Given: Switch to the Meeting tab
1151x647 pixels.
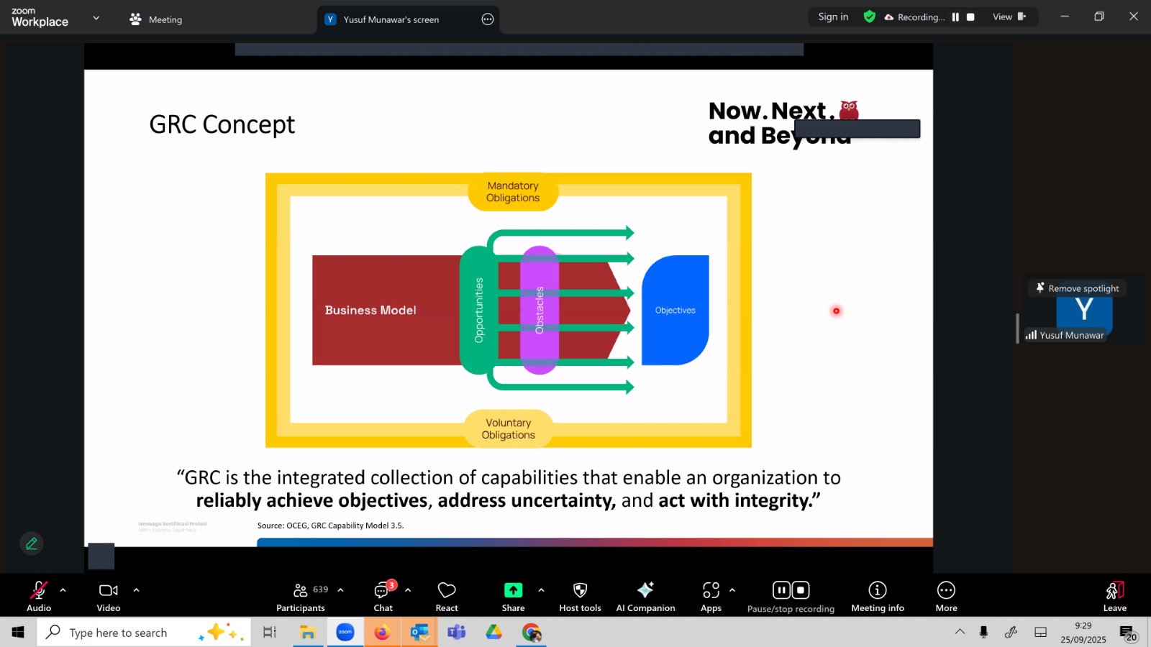Looking at the screenshot, I should (x=156, y=19).
